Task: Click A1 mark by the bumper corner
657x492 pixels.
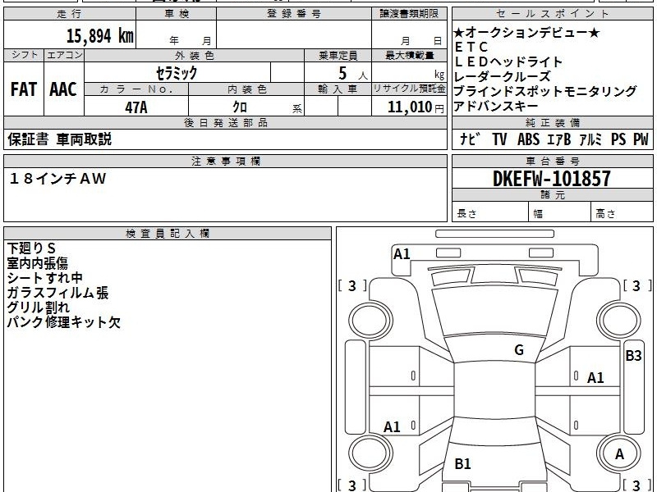Action: (x=402, y=254)
